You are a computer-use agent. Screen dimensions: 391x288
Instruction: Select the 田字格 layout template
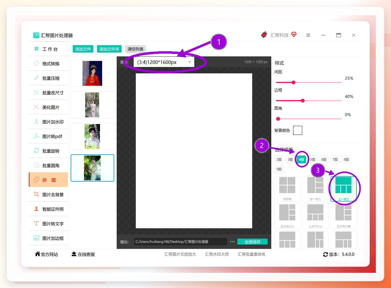point(287,189)
